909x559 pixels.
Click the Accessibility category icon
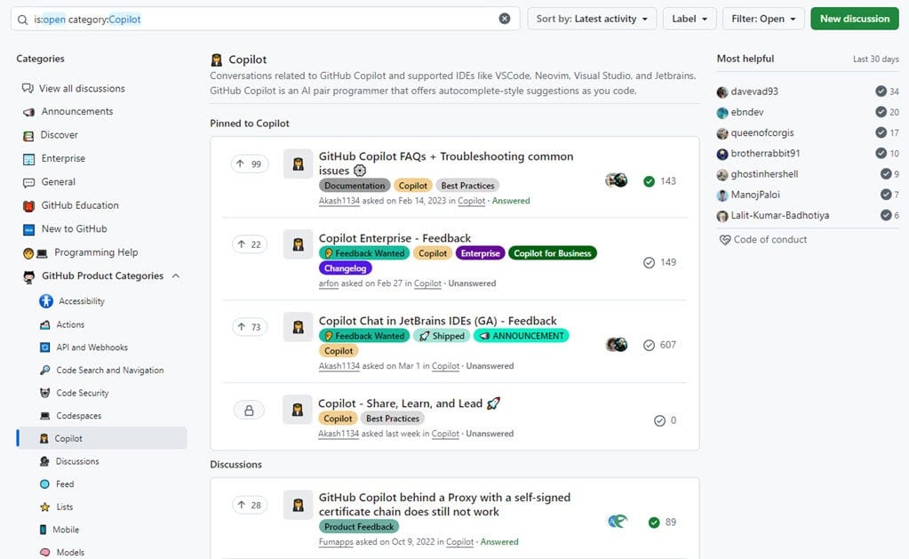coord(46,301)
